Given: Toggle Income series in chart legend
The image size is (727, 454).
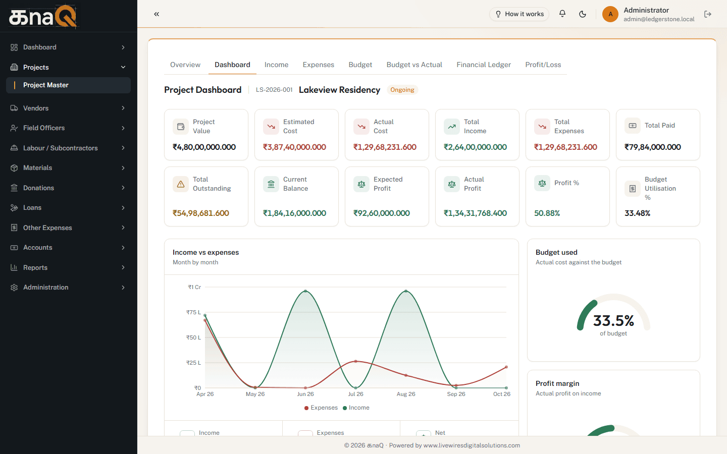Looking at the screenshot, I should pyautogui.click(x=356, y=408).
